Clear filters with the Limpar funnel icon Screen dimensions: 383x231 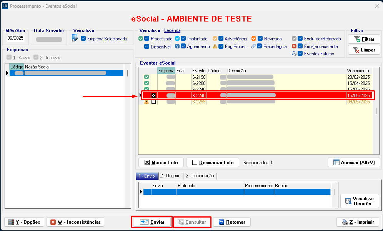357,50
